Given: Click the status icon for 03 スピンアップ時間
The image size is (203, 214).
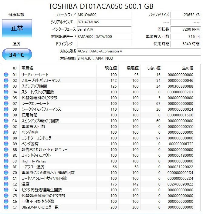Looking at the screenshot, I should 6,86.
